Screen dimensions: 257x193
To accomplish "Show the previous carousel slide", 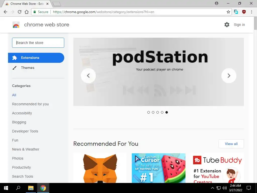I will click(88, 76).
